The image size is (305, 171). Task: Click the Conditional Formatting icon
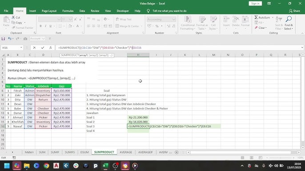[188, 19]
